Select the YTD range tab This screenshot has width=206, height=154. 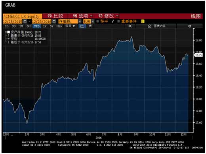click(37, 26)
